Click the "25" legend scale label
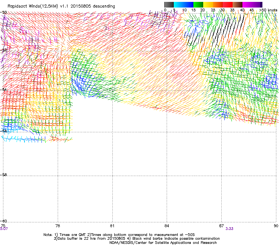The height and width of the screenshot is (245, 279). click(213, 10)
